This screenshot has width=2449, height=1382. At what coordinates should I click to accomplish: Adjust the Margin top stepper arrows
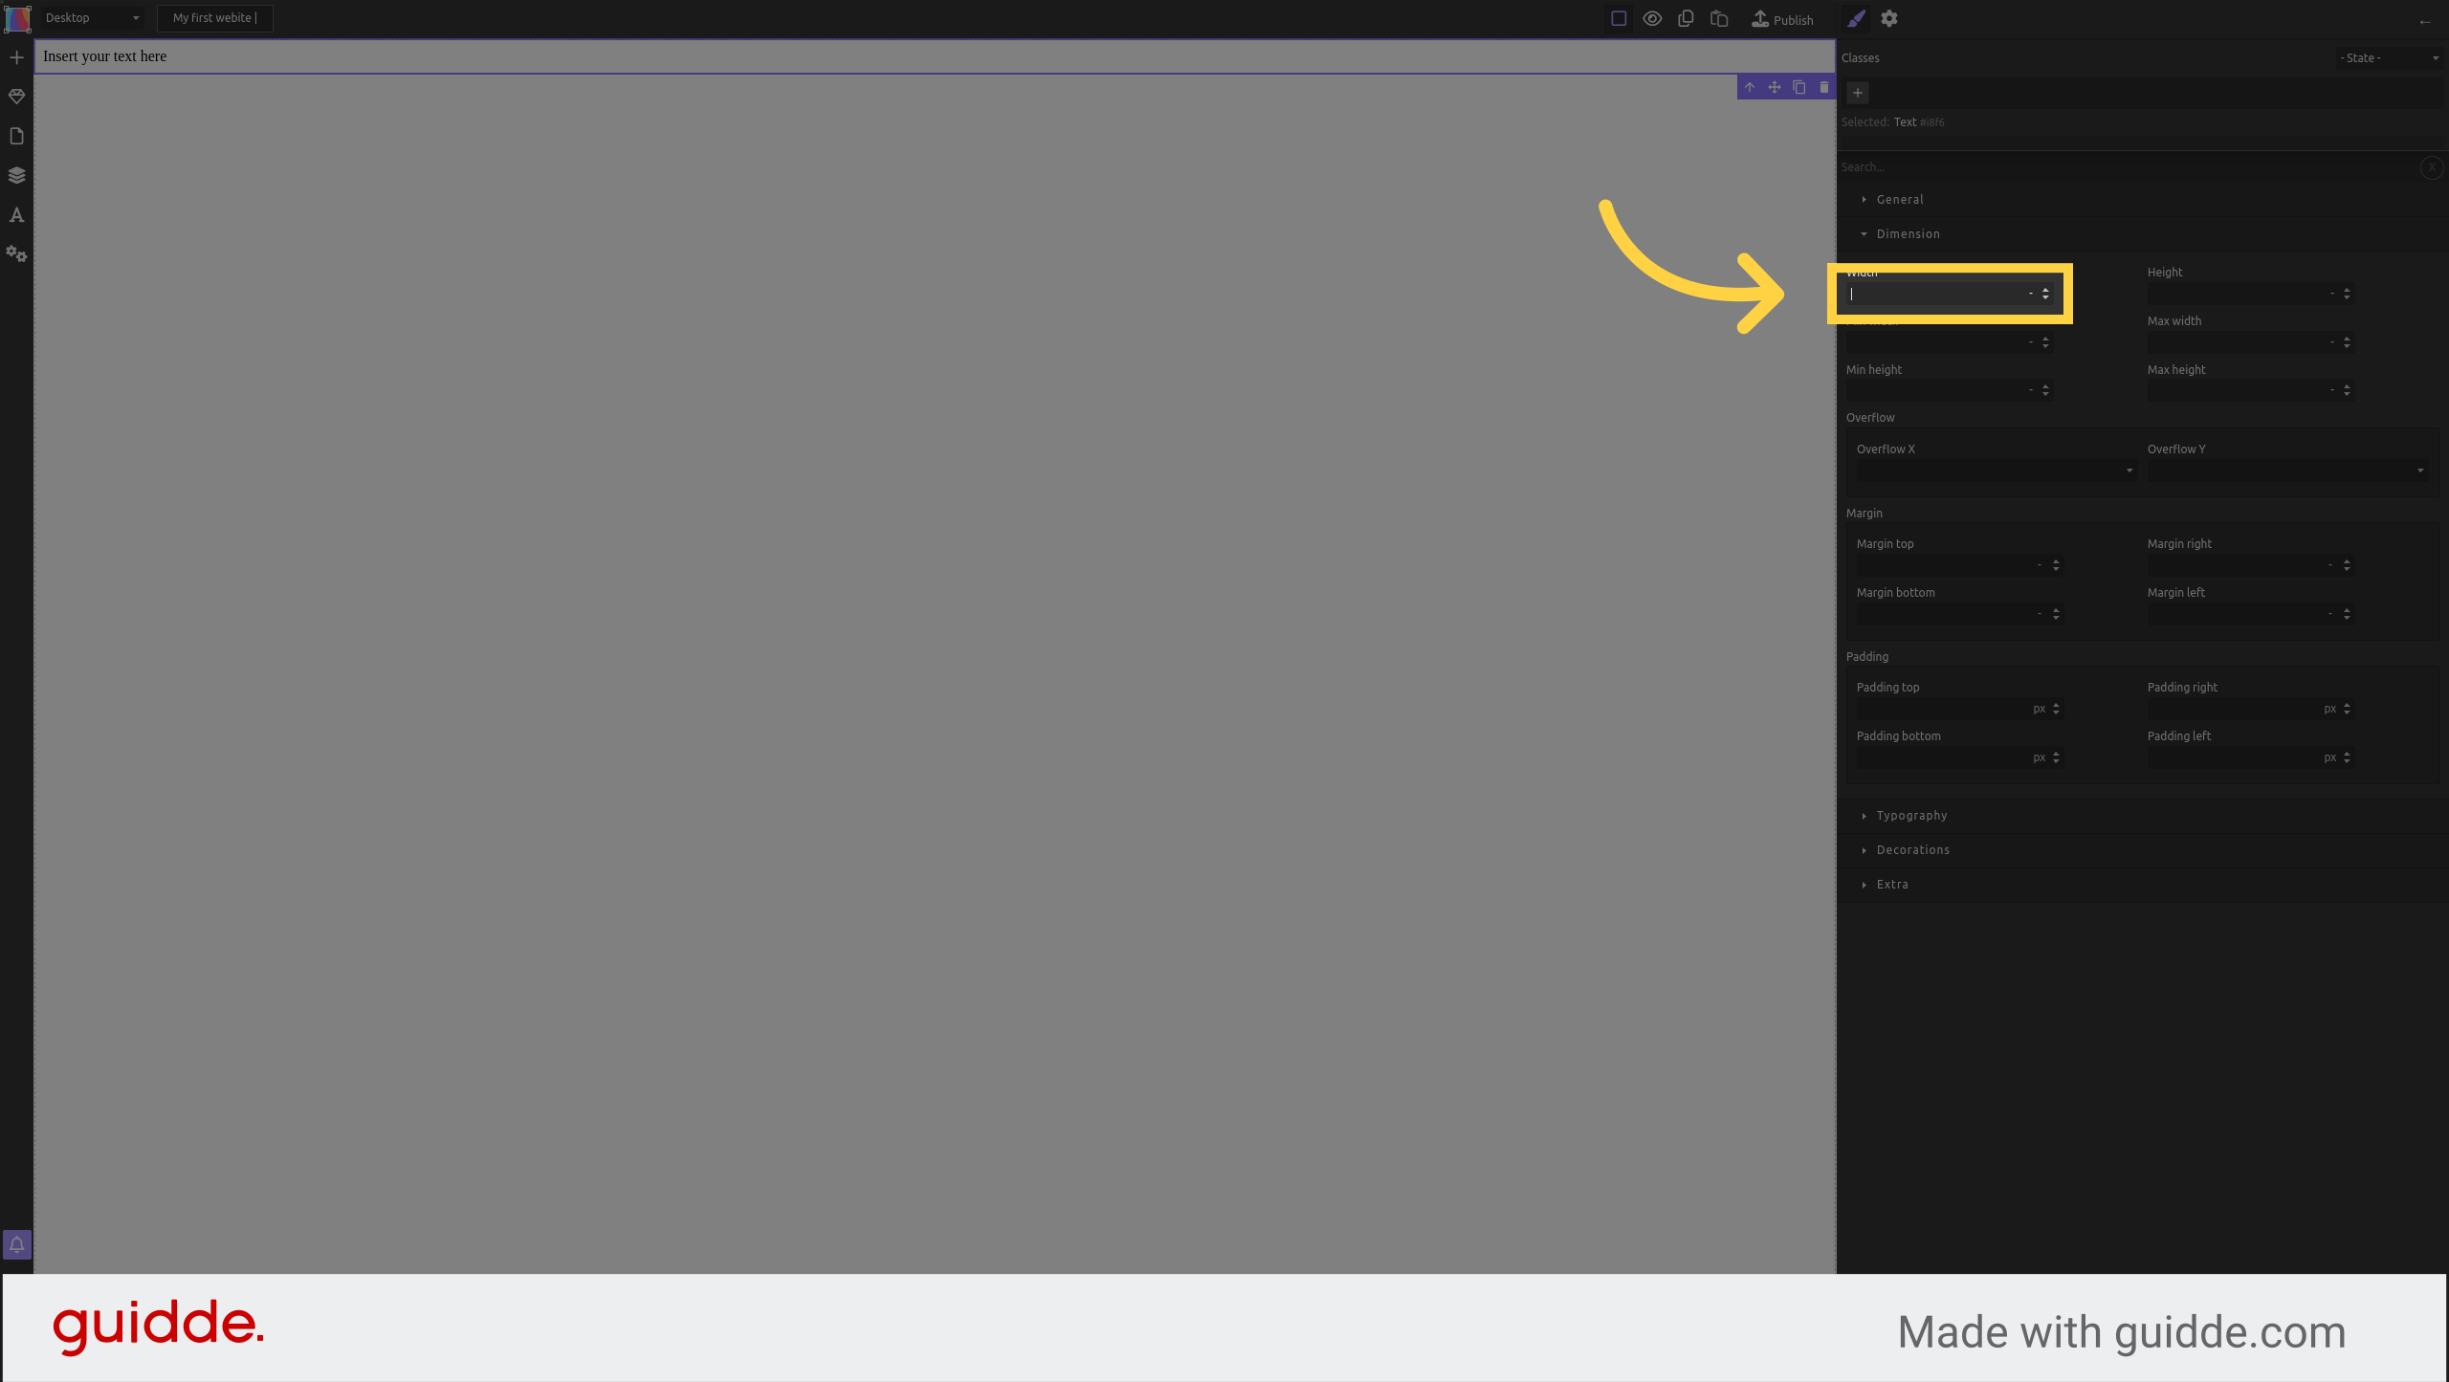(x=2056, y=565)
